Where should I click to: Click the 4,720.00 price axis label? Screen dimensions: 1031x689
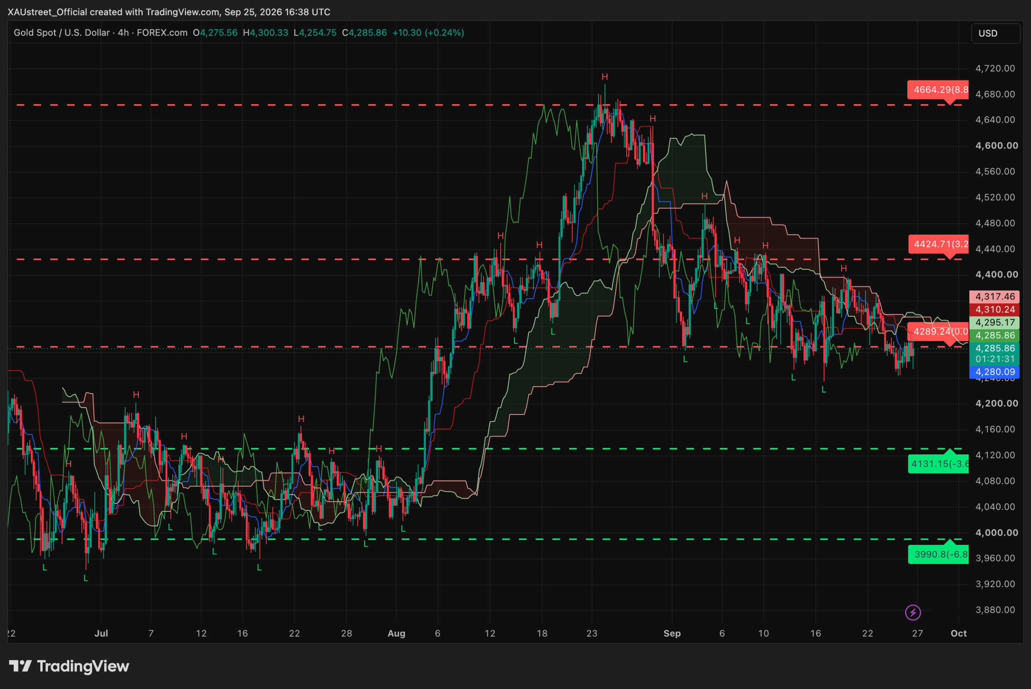click(995, 68)
